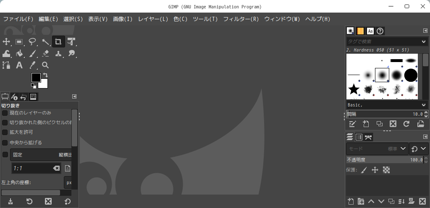Switch to the Brushes tab
The width and height of the screenshot is (430, 208).
coord(350,31)
